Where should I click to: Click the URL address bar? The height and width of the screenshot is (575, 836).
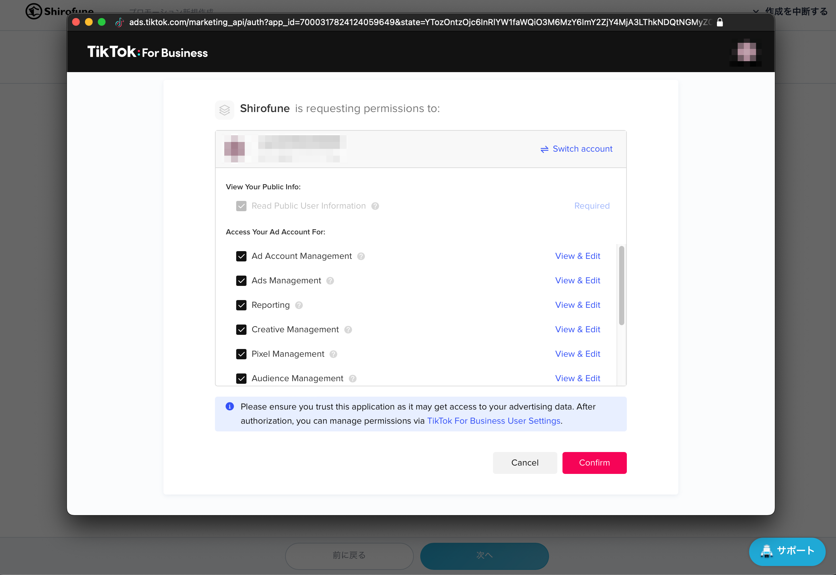[x=420, y=22]
